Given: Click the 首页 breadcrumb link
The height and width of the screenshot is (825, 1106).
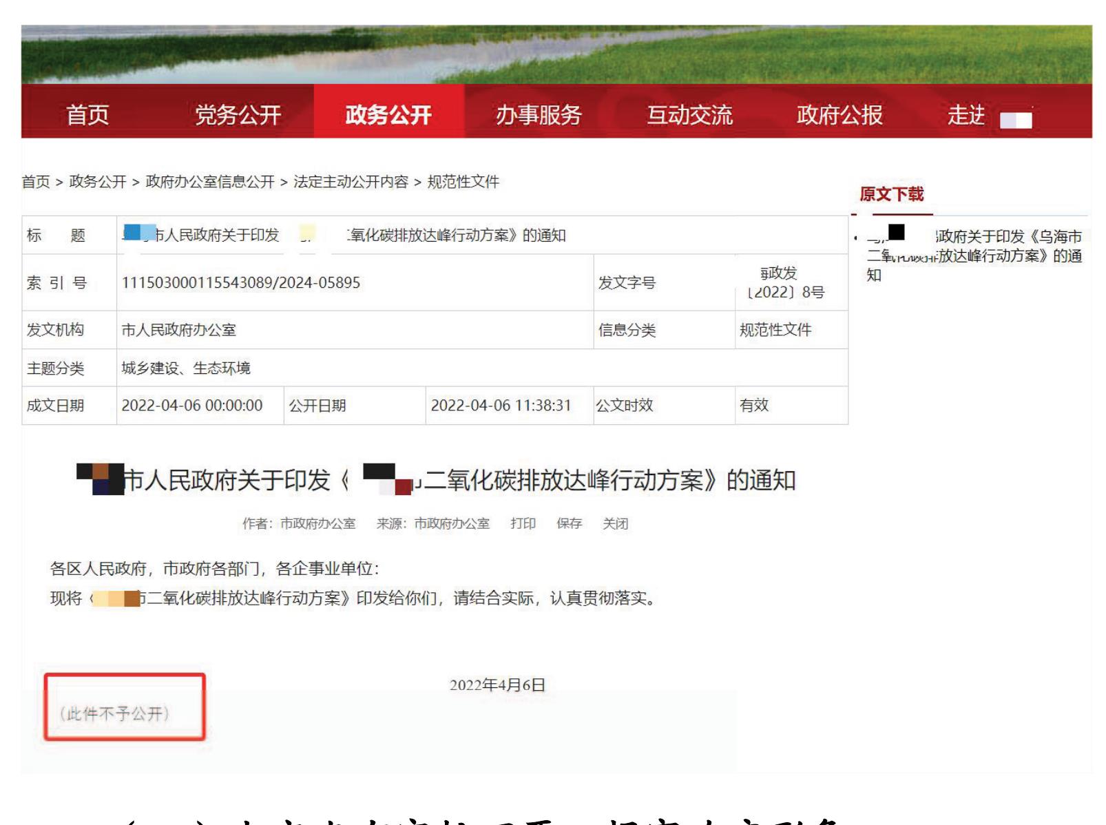Looking at the screenshot, I should [36, 182].
